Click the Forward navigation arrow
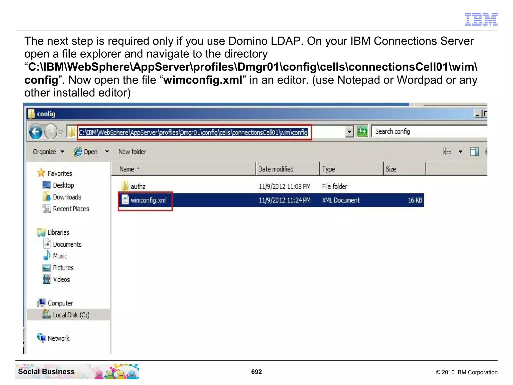513x385 pixels. (50, 132)
